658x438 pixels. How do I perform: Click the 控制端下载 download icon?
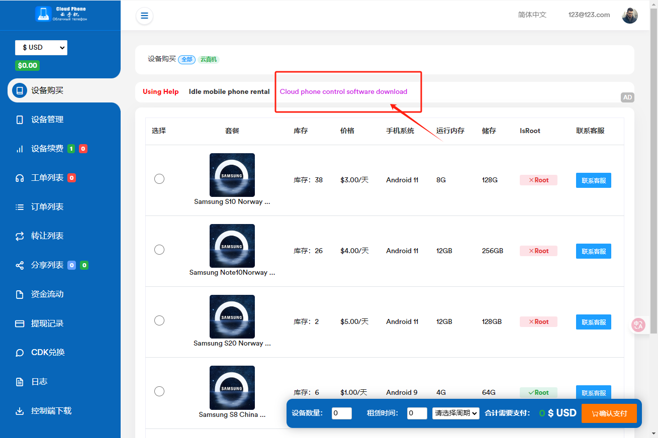20,411
